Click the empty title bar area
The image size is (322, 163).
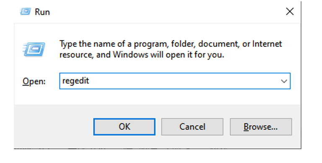click(x=164, y=12)
